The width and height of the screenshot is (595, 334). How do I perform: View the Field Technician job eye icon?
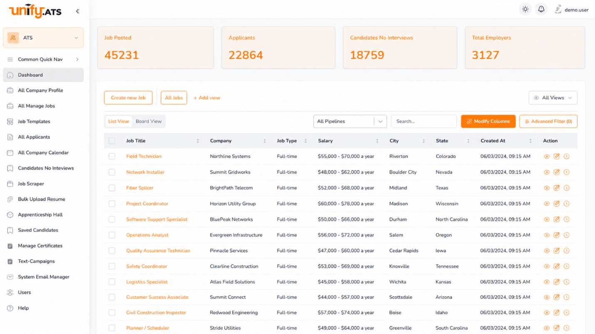point(547,157)
